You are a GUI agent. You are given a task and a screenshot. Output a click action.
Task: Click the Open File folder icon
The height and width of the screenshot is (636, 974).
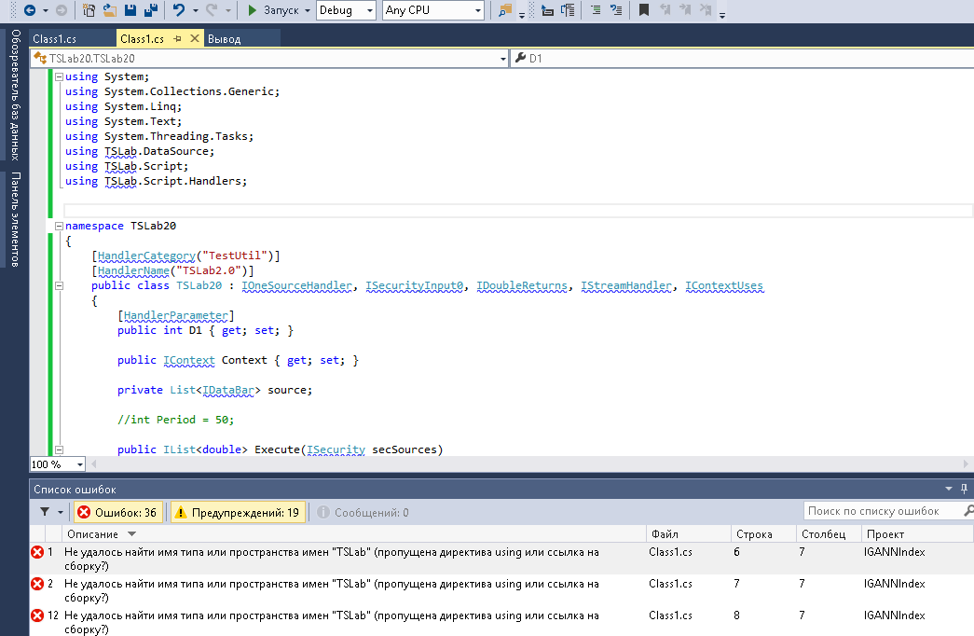pyautogui.click(x=110, y=10)
